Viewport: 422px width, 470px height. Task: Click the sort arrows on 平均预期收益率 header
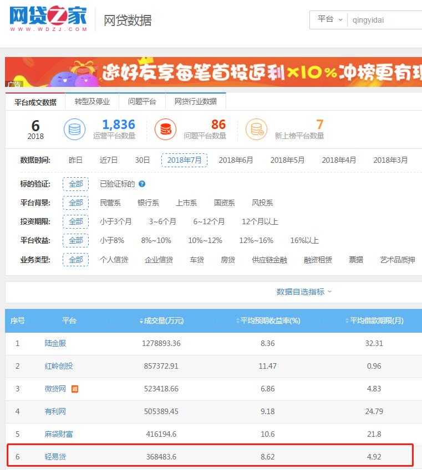238,321
